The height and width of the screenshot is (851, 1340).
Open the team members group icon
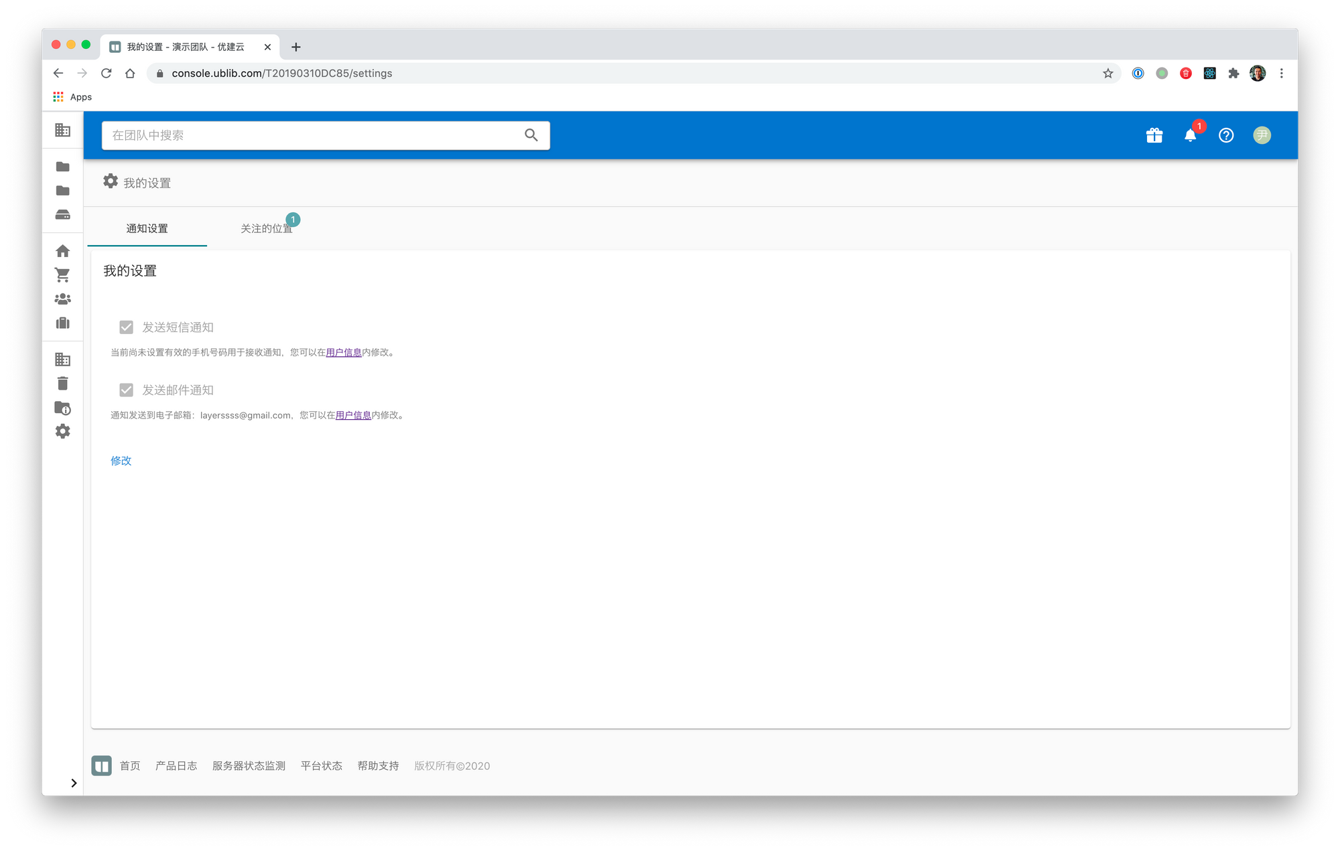[62, 299]
